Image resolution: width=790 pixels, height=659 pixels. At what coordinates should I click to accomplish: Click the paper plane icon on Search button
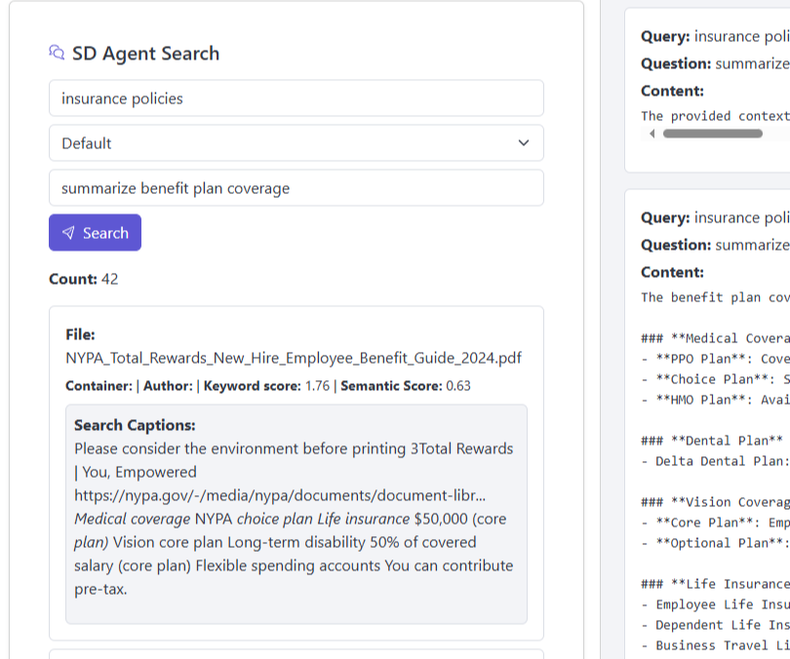point(68,233)
